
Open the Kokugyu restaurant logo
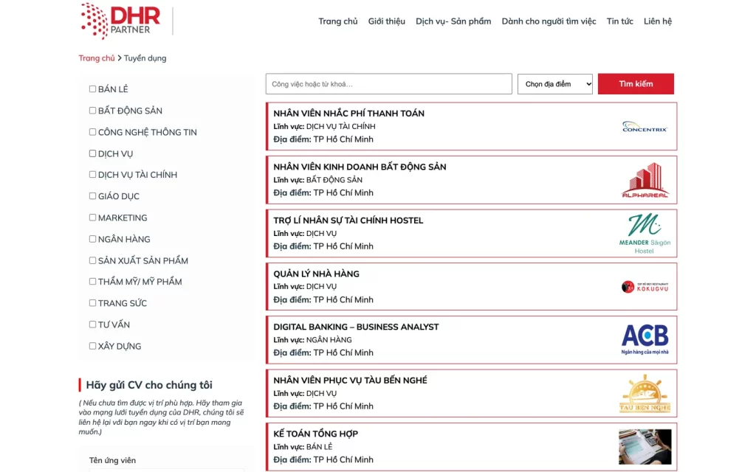point(645,287)
